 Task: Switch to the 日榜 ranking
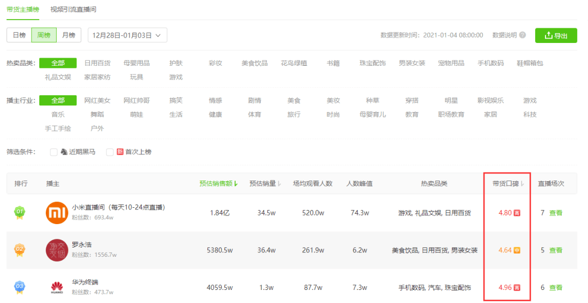[x=19, y=35]
